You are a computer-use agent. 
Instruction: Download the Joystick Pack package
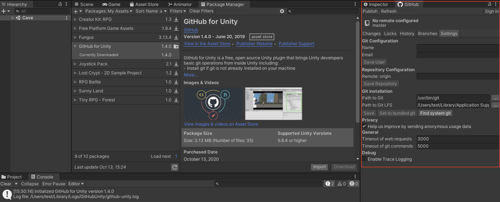pos(176,64)
